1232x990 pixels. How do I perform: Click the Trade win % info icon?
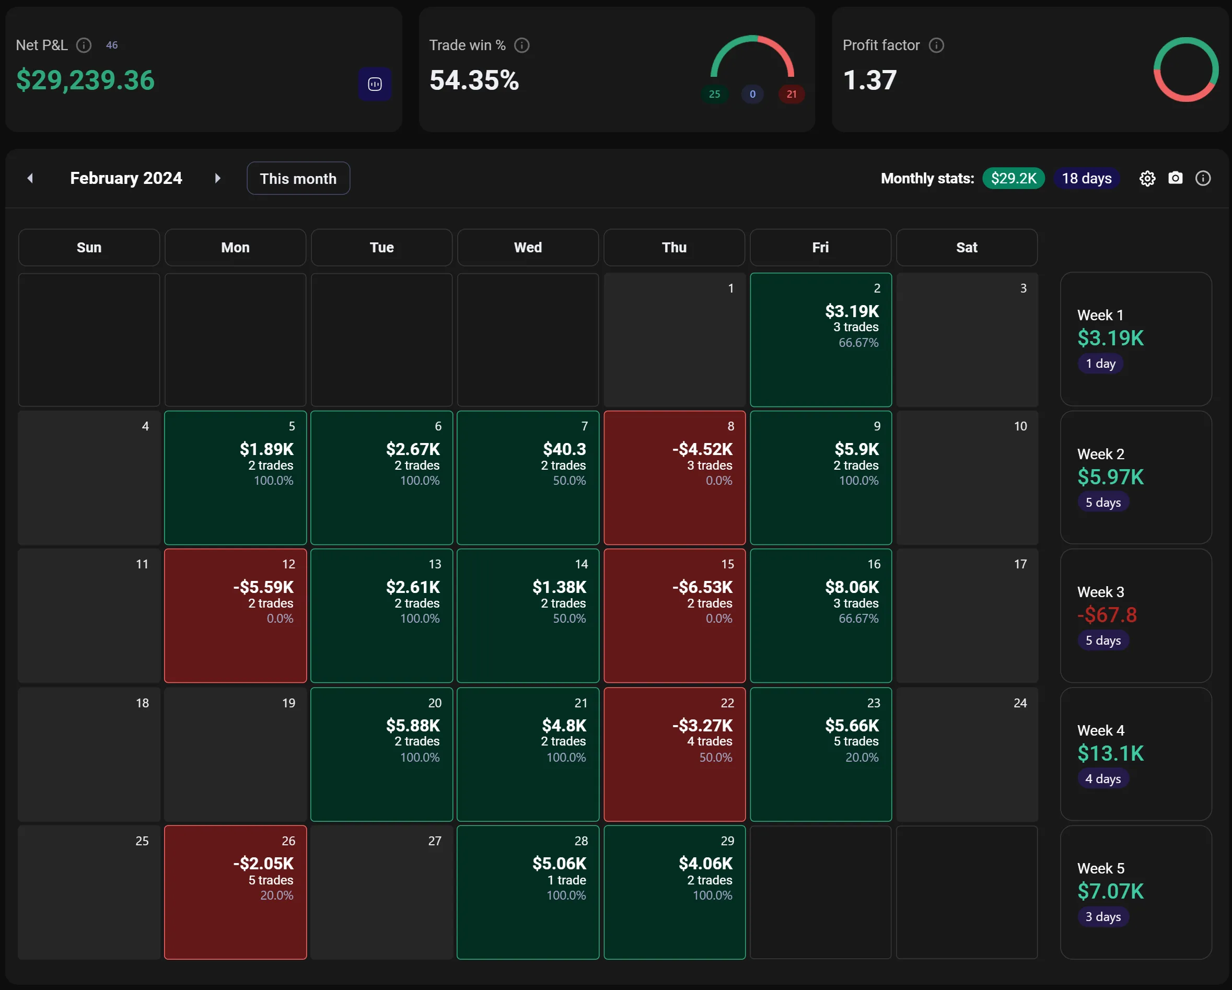(x=522, y=45)
